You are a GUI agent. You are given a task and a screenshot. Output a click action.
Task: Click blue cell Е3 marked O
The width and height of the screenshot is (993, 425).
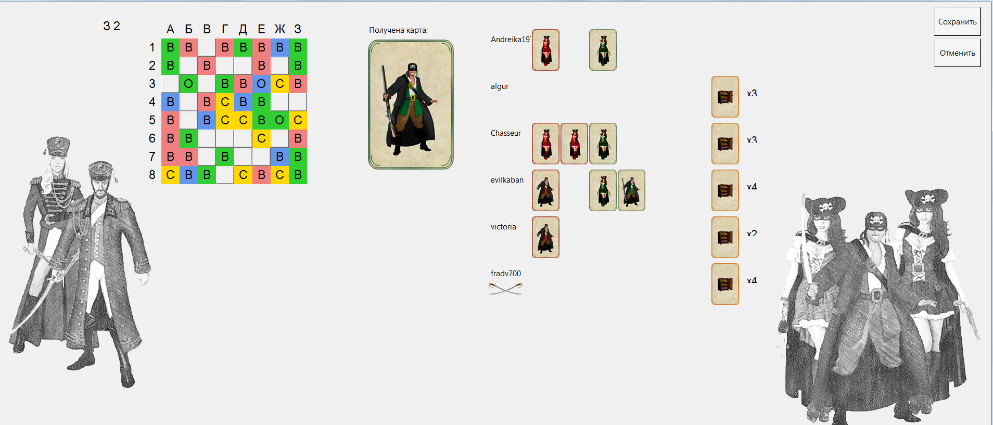(261, 84)
